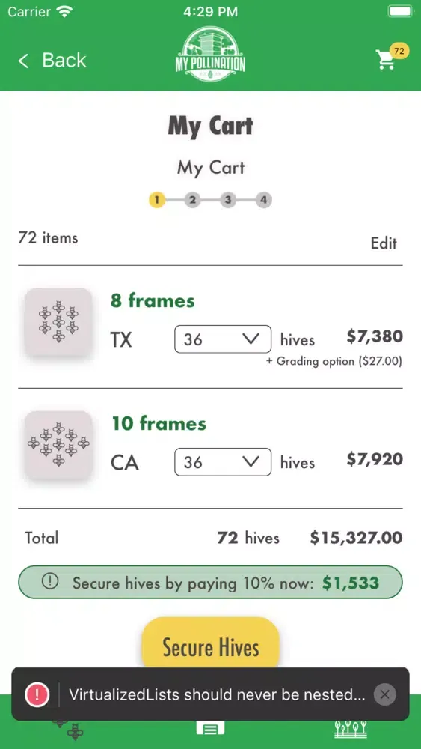Viewport: 421px width, 749px height.
Task: Tap the yellow Secure Hives button
Action: tap(210, 644)
